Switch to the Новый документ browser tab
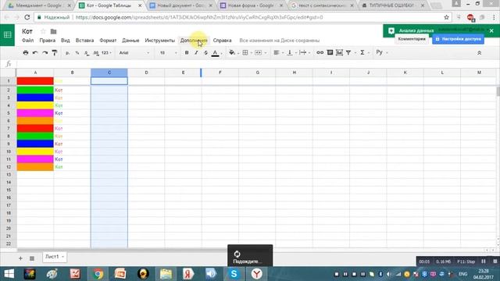 tap(180, 5)
